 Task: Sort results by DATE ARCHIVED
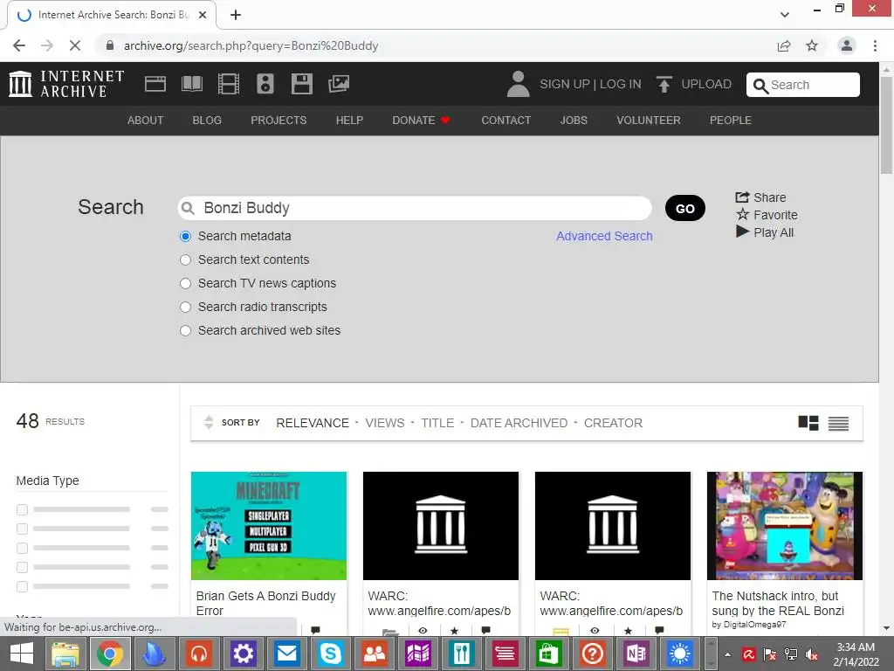click(x=519, y=423)
